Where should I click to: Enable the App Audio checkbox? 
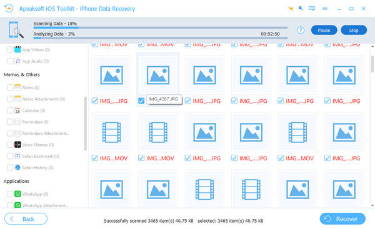point(10,61)
